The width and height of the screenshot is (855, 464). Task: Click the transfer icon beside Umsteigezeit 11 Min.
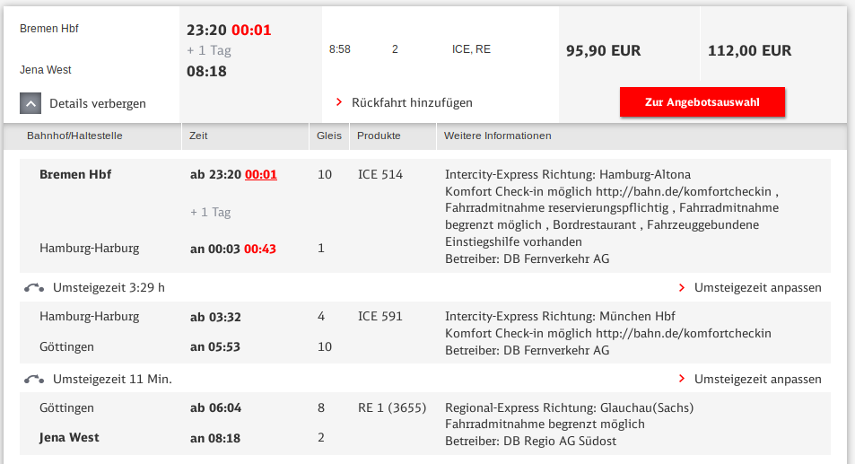(34, 379)
